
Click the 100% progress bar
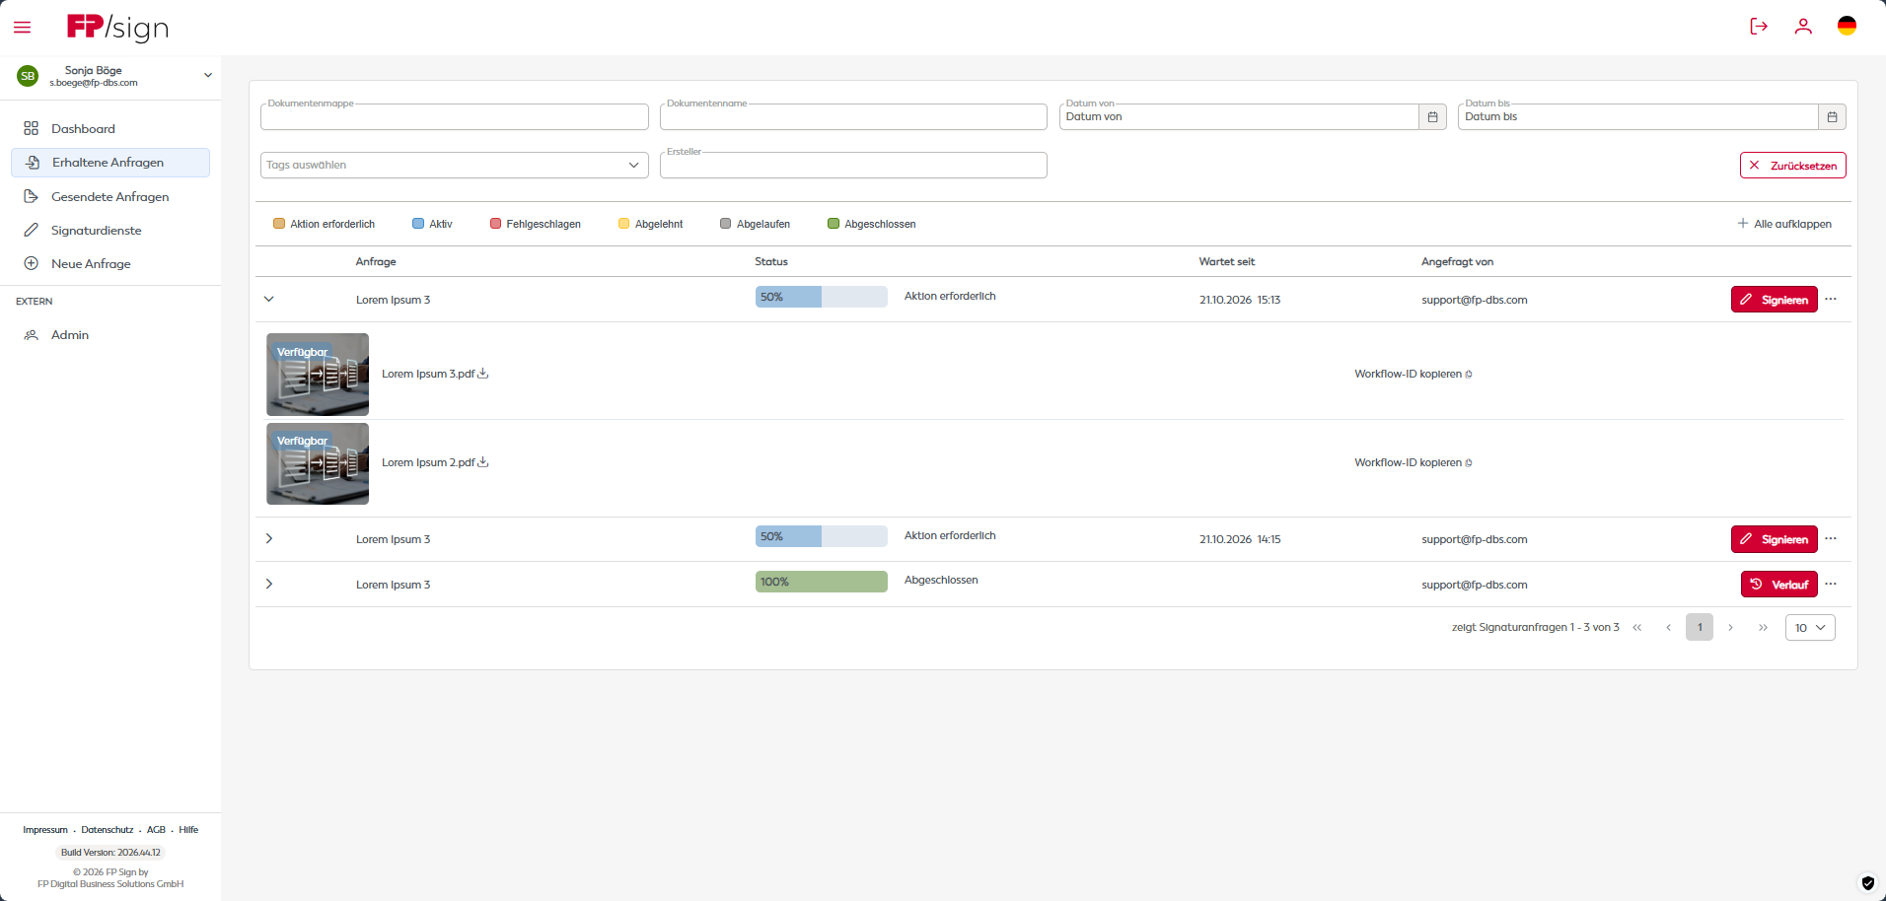point(821,582)
